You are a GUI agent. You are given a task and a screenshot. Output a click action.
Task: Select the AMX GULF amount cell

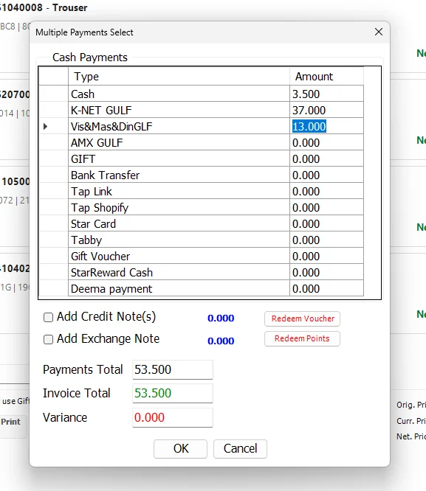tap(326, 142)
